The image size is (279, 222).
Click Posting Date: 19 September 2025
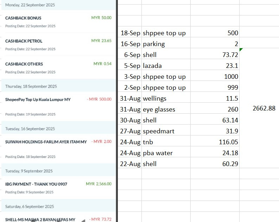point(30,114)
